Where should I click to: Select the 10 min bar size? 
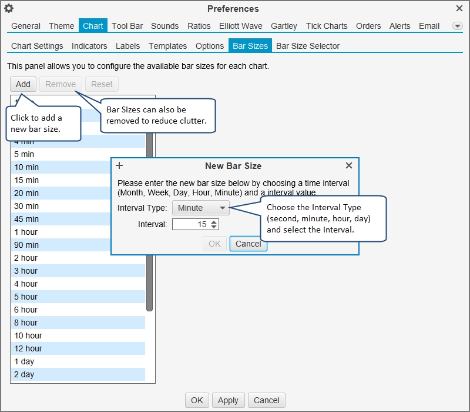(61, 167)
